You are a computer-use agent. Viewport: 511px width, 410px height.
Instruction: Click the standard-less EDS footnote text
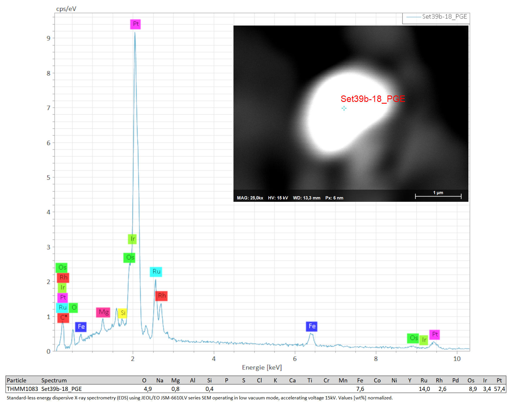[x=200, y=398]
